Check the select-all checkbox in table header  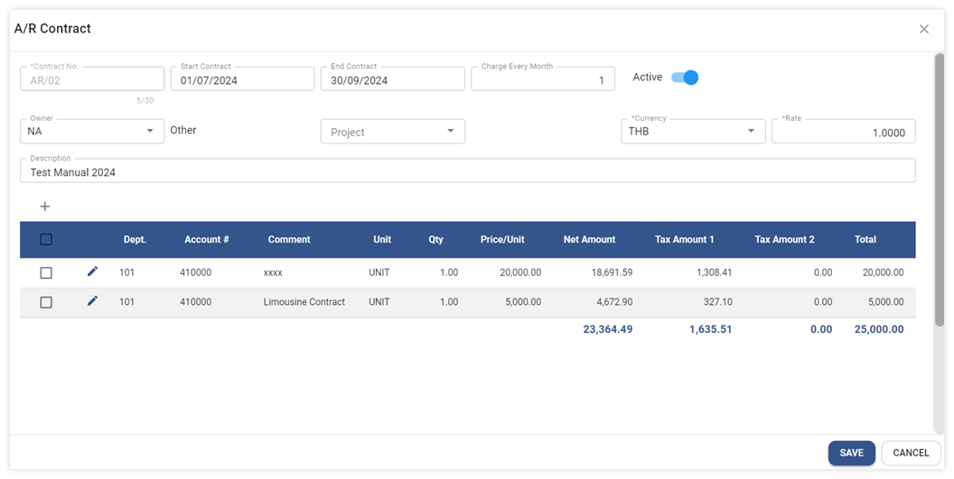click(46, 240)
